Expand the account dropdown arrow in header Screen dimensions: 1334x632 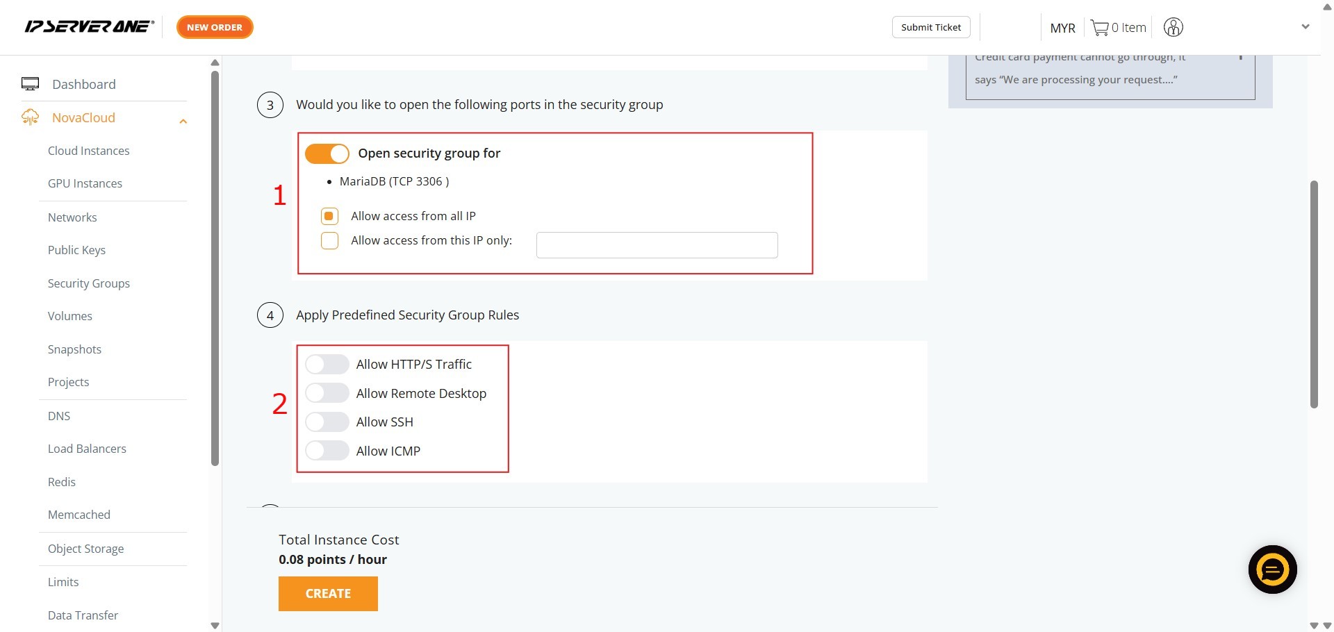pyautogui.click(x=1305, y=27)
